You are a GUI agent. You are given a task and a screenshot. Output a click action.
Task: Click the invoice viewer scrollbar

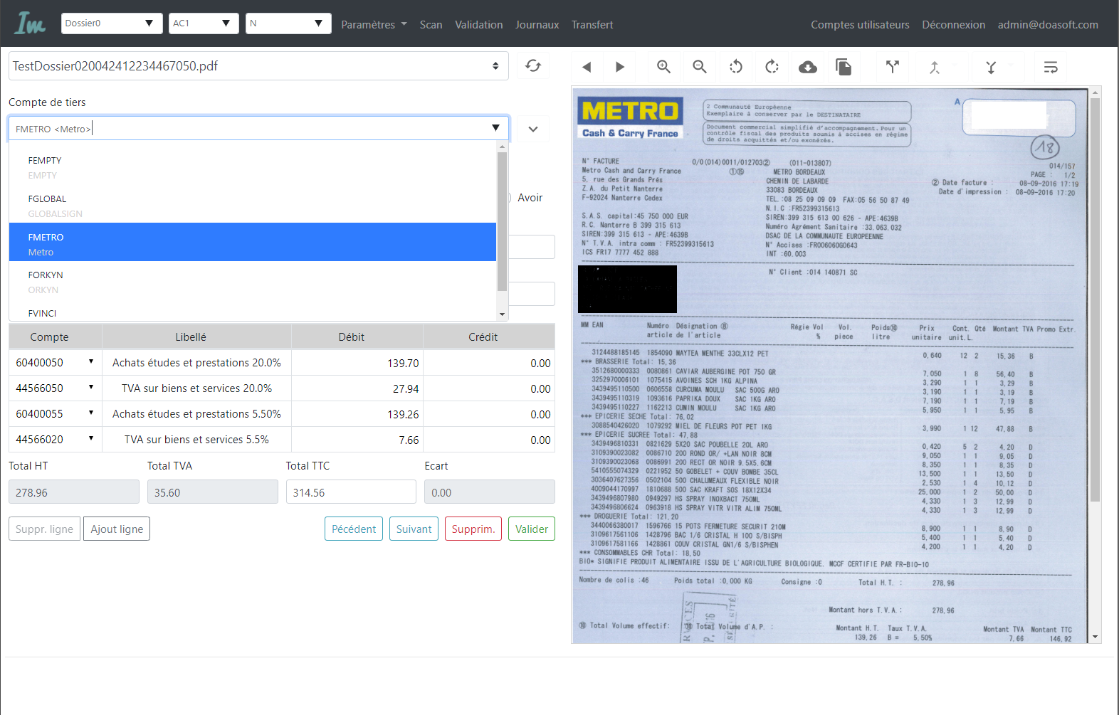(1096, 299)
